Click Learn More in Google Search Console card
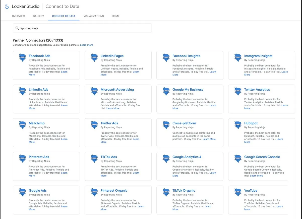The height and width of the screenshot is (219, 302). pyautogui.click(x=257, y=176)
